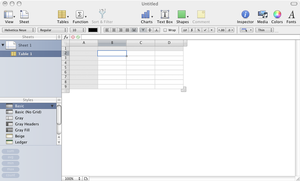Screen dimensions: 300x181
Task: Open the Inspector panel
Action: 245,17
